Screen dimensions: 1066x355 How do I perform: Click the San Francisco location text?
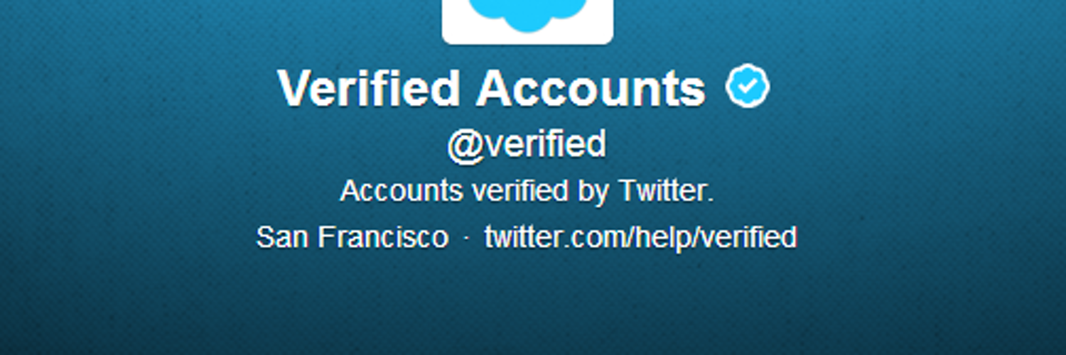[352, 237]
